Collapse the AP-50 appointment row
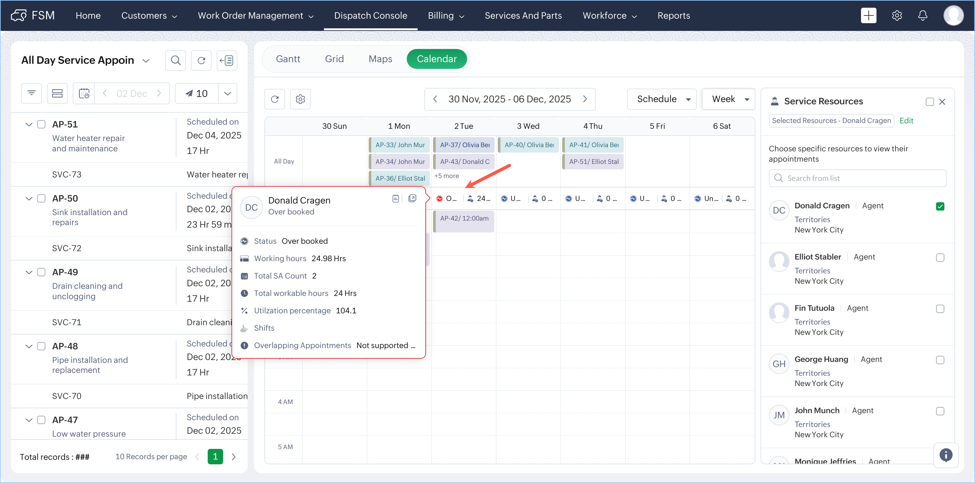Image resolution: width=975 pixels, height=483 pixels. click(x=29, y=198)
